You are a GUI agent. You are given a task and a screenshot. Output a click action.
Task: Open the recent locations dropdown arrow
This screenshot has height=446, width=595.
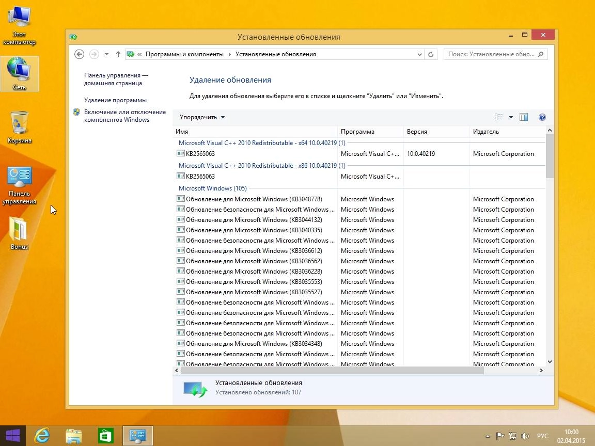coord(106,54)
